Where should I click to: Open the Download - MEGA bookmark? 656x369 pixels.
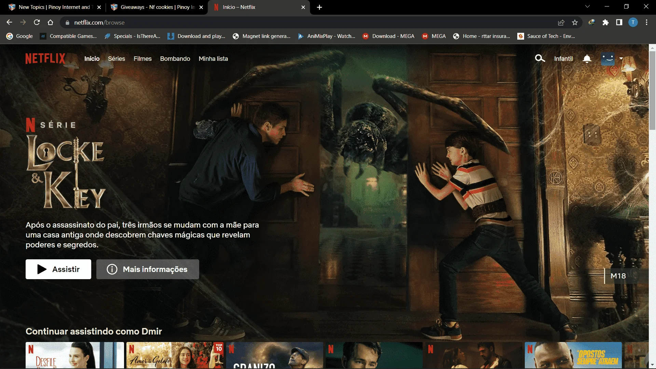388,36
